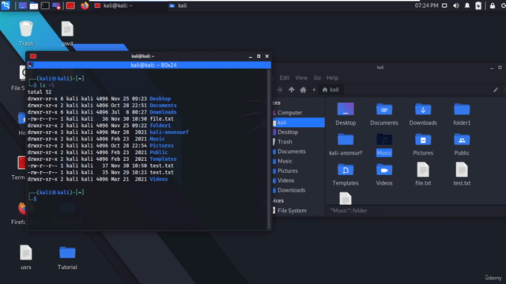Select test.txt in file manager
Screen dimensions: 506x284
[462, 174]
